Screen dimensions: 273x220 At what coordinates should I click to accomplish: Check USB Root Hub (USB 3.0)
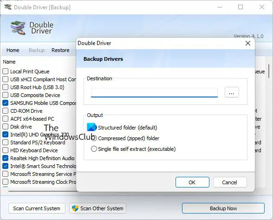[x=6, y=87]
